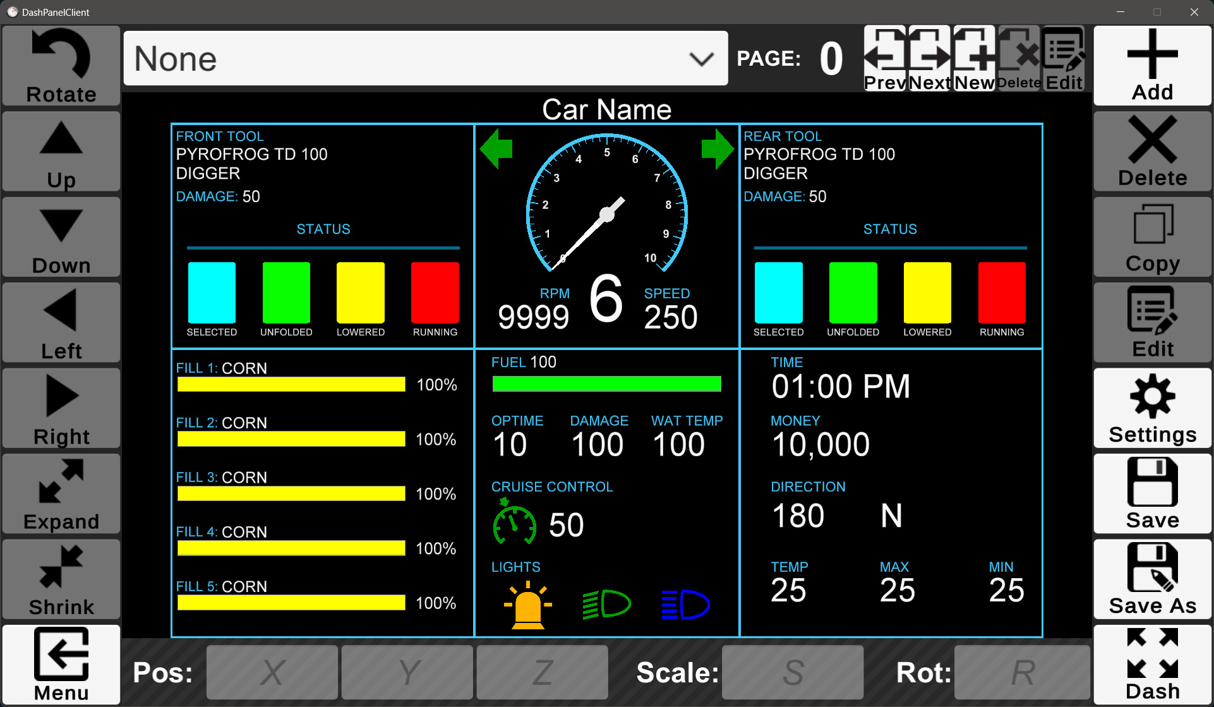The image size is (1214, 707).
Task: Switch to Dash view
Action: click(1152, 662)
